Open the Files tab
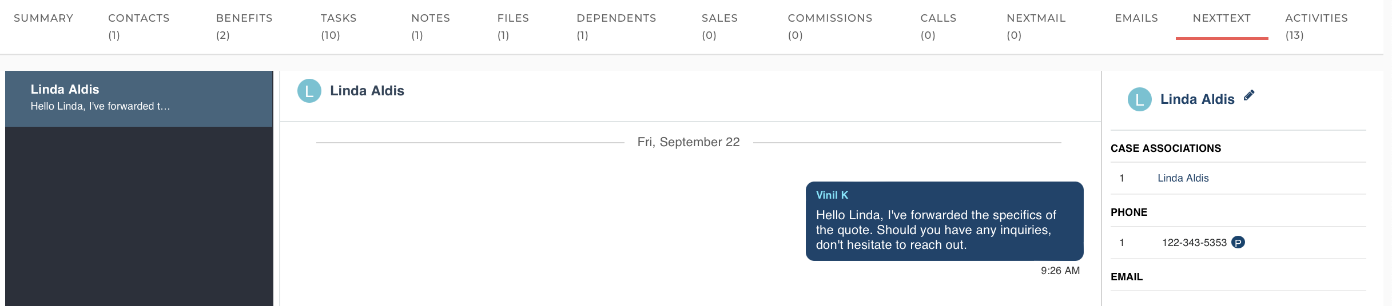Screen dimensions: 1392x306 (513, 26)
